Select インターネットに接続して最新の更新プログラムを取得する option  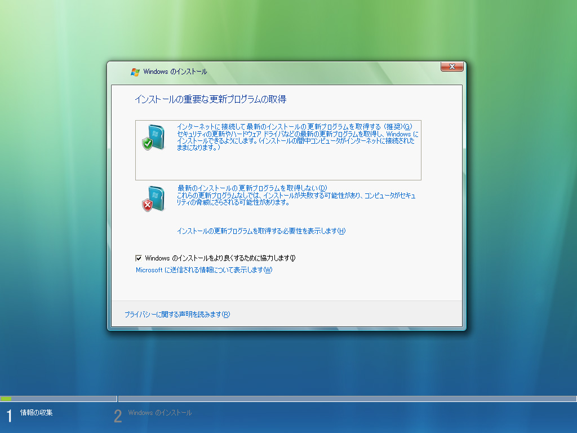tap(278, 150)
